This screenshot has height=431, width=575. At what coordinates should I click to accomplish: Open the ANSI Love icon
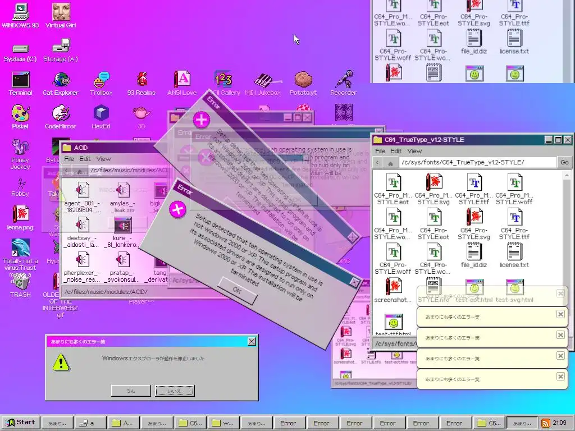(182, 84)
